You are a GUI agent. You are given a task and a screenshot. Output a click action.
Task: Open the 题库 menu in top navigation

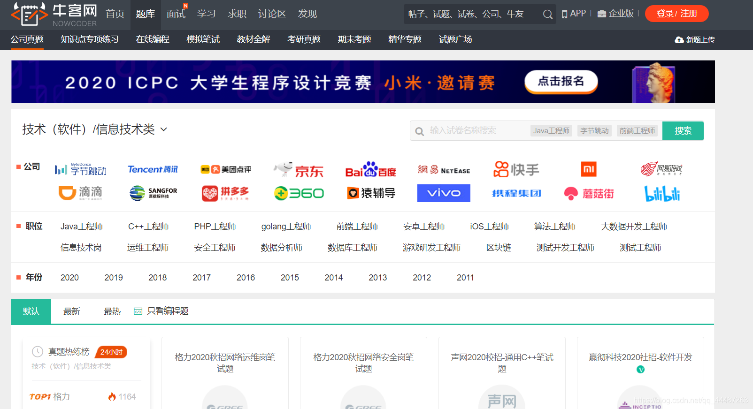[x=146, y=14]
